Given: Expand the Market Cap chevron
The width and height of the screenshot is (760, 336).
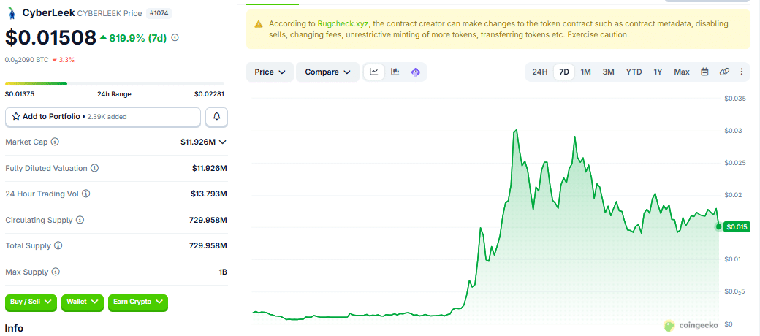Looking at the screenshot, I should [222, 142].
